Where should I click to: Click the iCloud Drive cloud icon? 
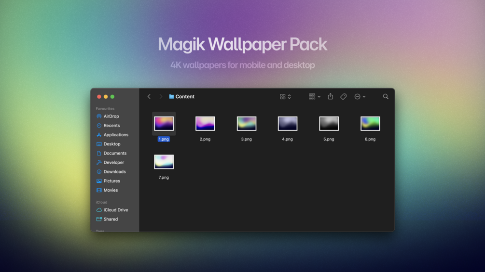[x=99, y=210]
